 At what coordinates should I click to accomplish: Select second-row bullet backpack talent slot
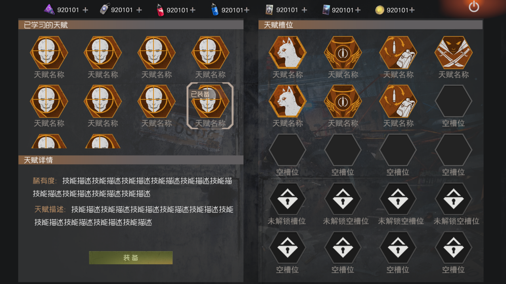(x=398, y=101)
